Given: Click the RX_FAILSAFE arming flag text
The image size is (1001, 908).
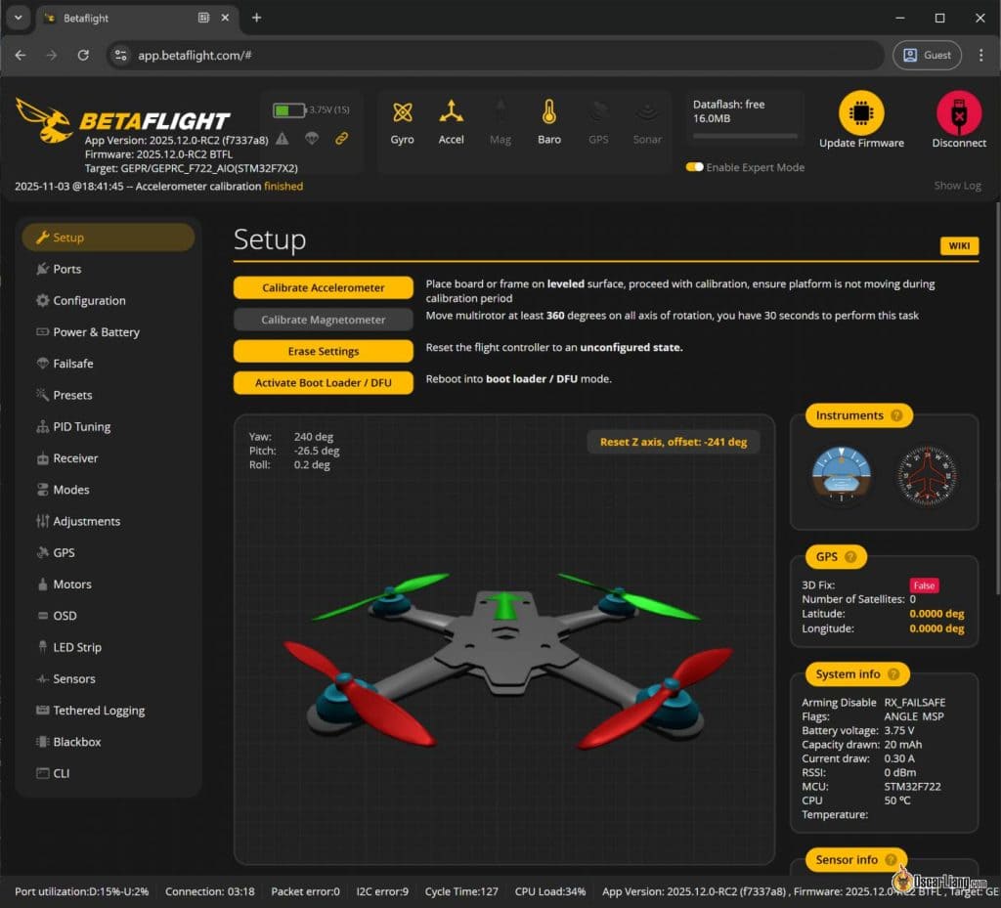Looking at the screenshot, I should click(x=914, y=702).
